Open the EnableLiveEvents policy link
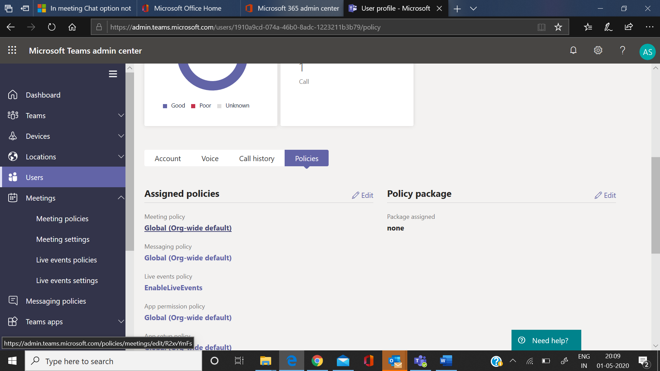The height and width of the screenshot is (371, 660). click(173, 288)
